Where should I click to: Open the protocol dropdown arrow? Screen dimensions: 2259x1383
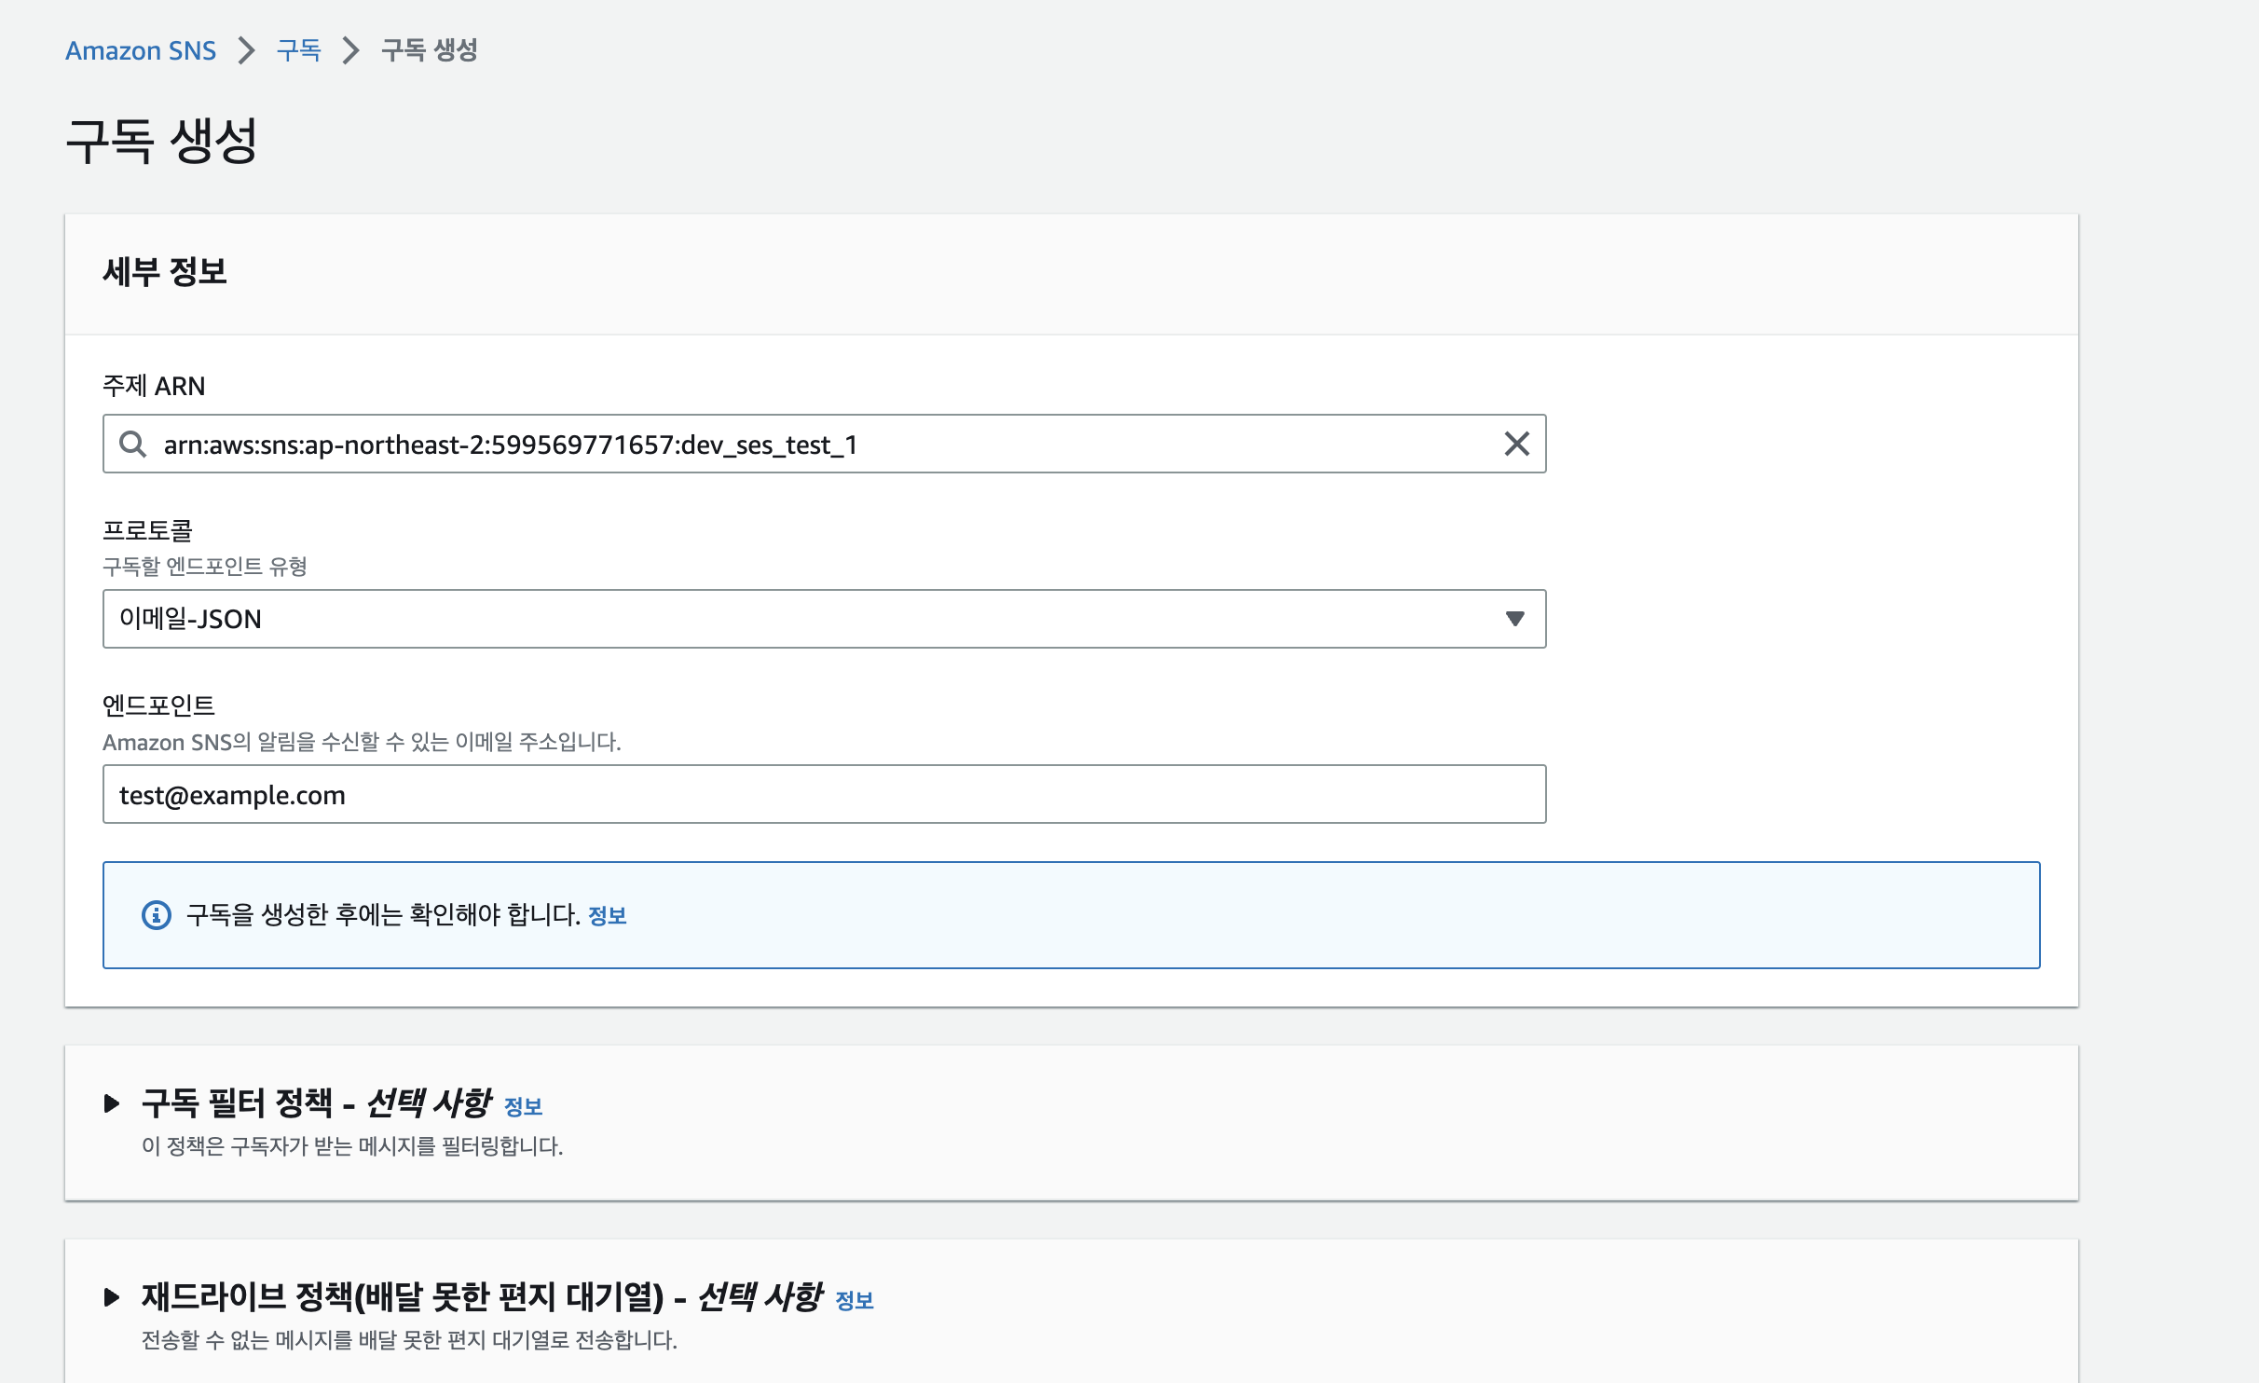point(1514,619)
